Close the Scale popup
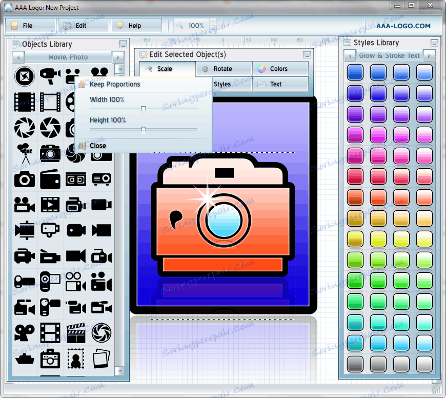446x398 pixels. pyautogui.click(x=97, y=146)
